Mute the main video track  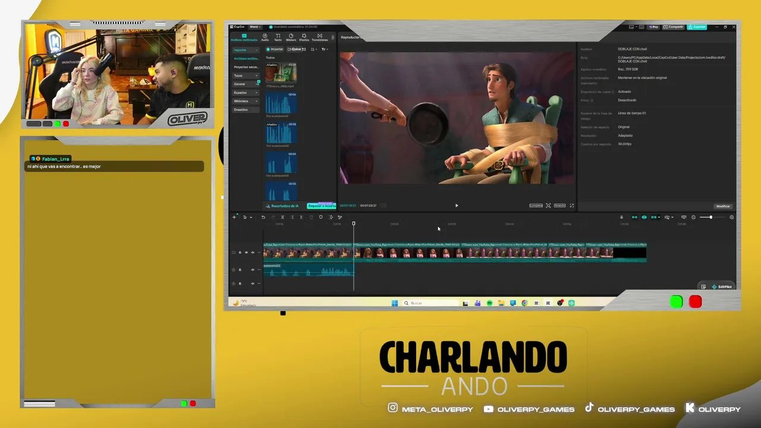point(253,253)
